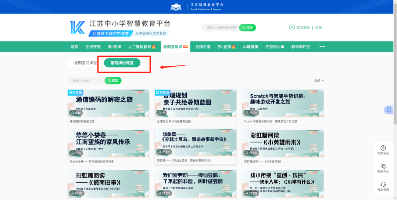
Task: Click the top green 搜索 button
Action: pyautogui.click(x=247, y=28)
